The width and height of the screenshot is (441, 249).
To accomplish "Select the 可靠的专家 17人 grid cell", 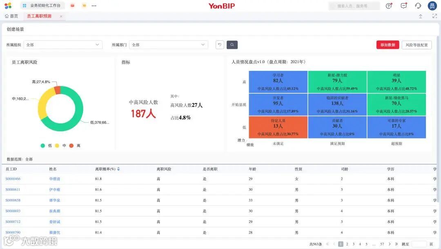I will [396, 127].
